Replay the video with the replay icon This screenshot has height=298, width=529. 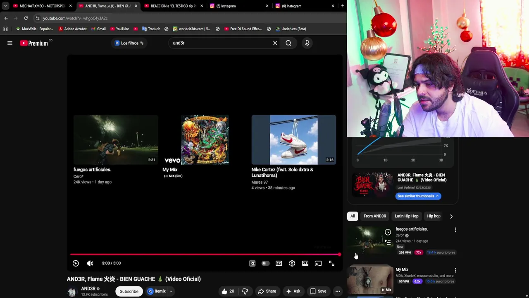pyautogui.click(x=76, y=263)
